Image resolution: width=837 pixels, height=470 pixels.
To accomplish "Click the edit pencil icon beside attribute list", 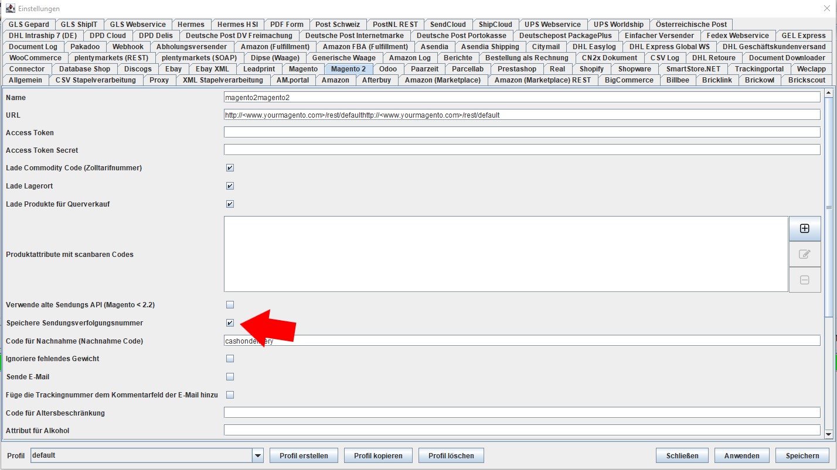I will (x=805, y=254).
